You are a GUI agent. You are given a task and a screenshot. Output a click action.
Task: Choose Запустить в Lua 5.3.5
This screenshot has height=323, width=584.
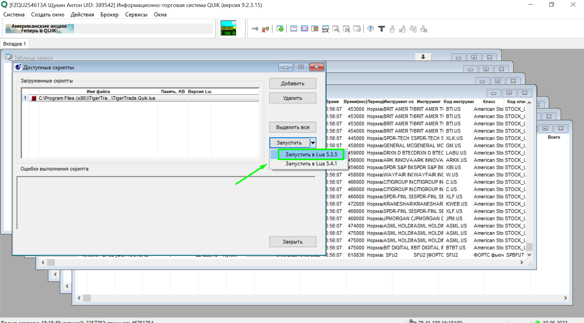311,154
